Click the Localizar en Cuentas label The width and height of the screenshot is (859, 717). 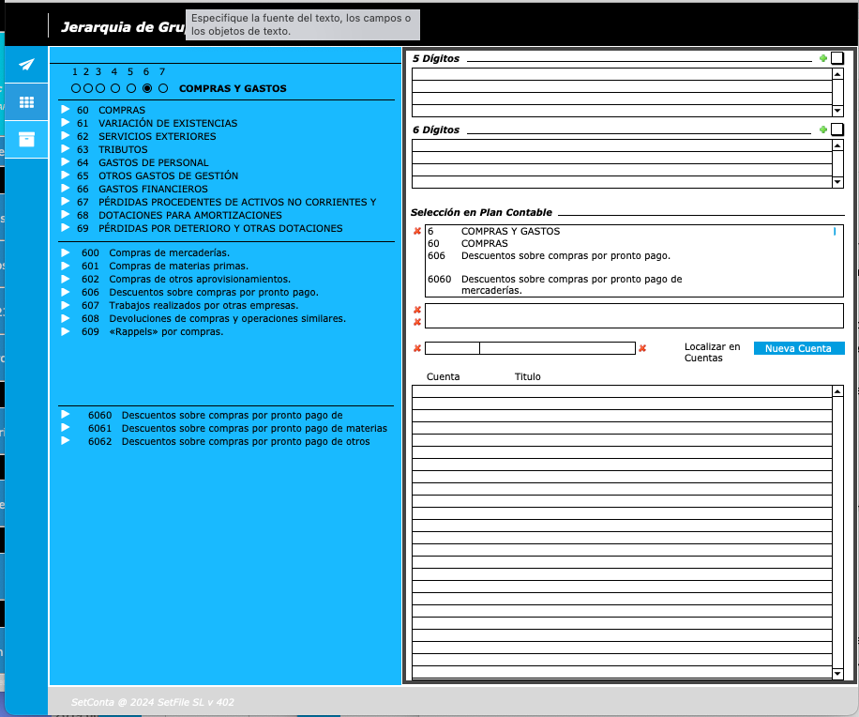[x=712, y=352]
